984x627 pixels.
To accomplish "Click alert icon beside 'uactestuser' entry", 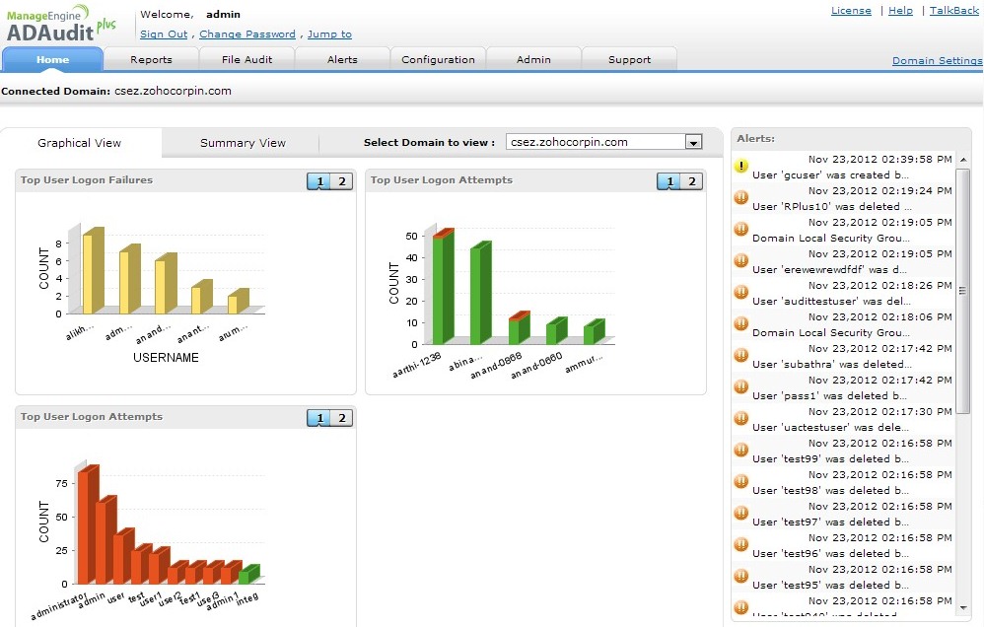I will point(741,418).
